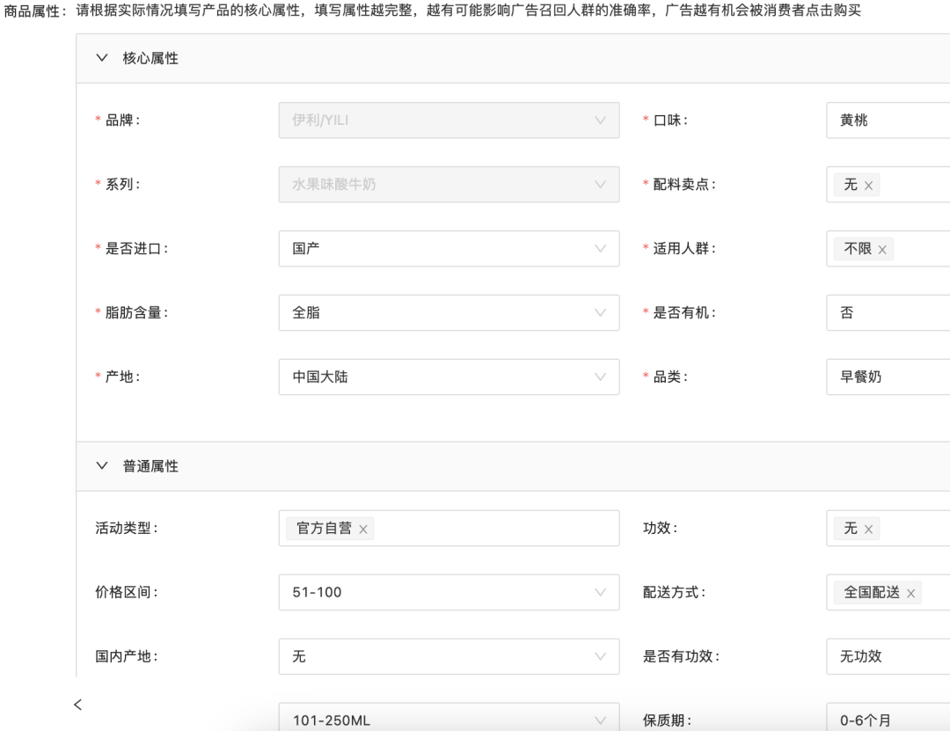Collapse the 普通属性 section

(102, 466)
